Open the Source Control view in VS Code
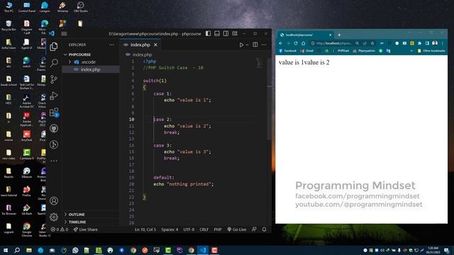Image resolution: width=454 pixels, height=255 pixels. tap(54, 79)
